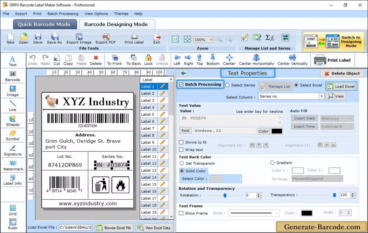368x233 pixels.
Task: Click the Undo icon
Action: [33, 58]
